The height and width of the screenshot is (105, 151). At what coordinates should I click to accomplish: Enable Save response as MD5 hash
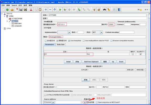coord(97,102)
